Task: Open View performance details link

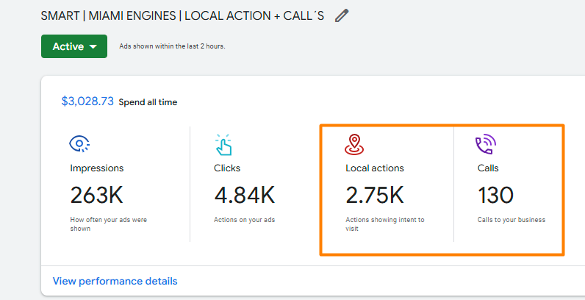Action: [x=115, y=281]
